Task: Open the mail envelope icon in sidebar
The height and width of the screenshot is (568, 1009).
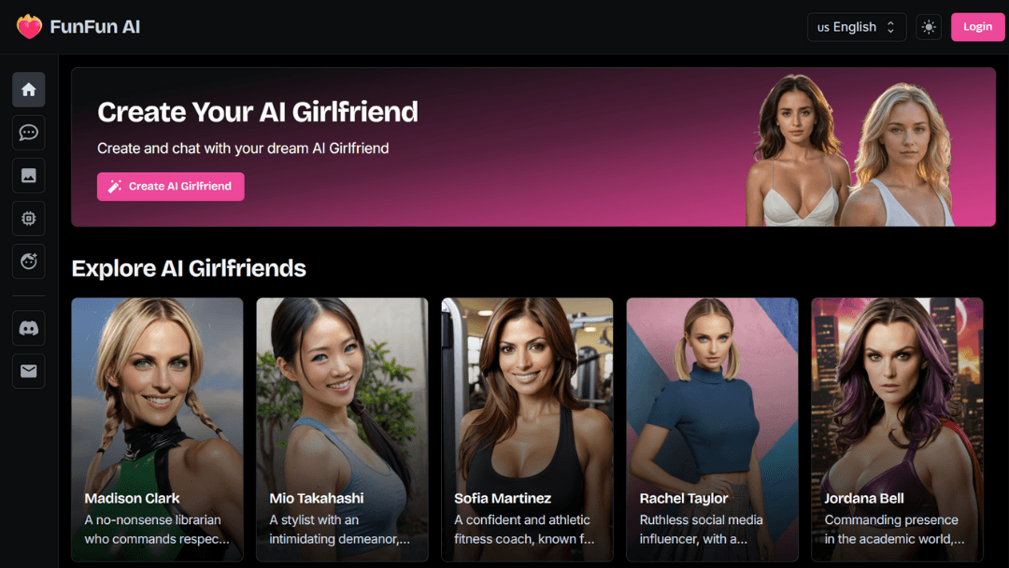Action: click(28, 371)
